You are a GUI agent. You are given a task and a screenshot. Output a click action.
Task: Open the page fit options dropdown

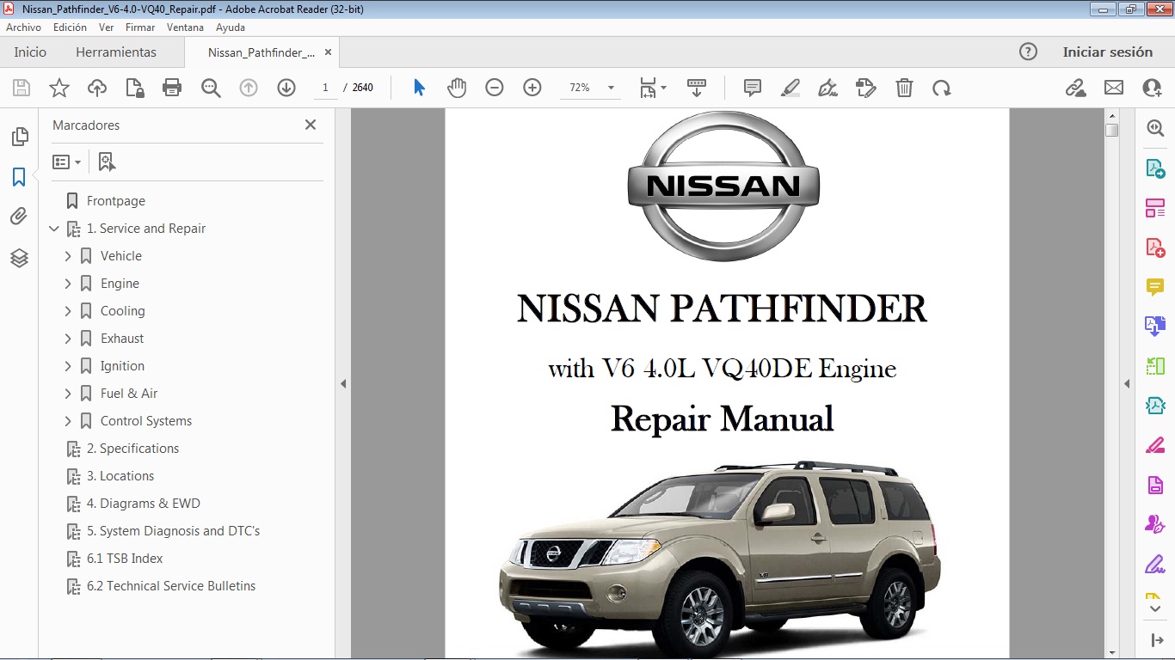coord(653,88)
